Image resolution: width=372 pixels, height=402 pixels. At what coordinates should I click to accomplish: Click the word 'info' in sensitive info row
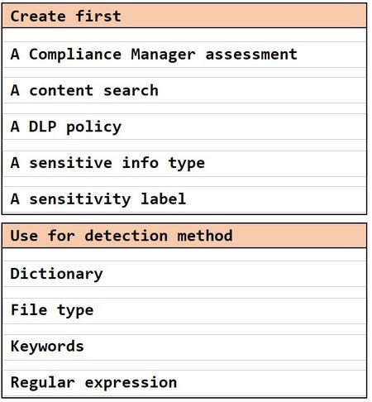tap(140, 163)
